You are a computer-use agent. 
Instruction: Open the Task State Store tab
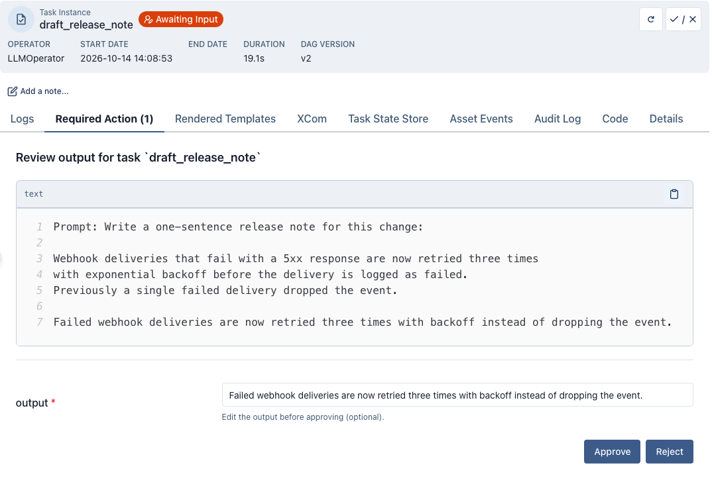(388, 119)
